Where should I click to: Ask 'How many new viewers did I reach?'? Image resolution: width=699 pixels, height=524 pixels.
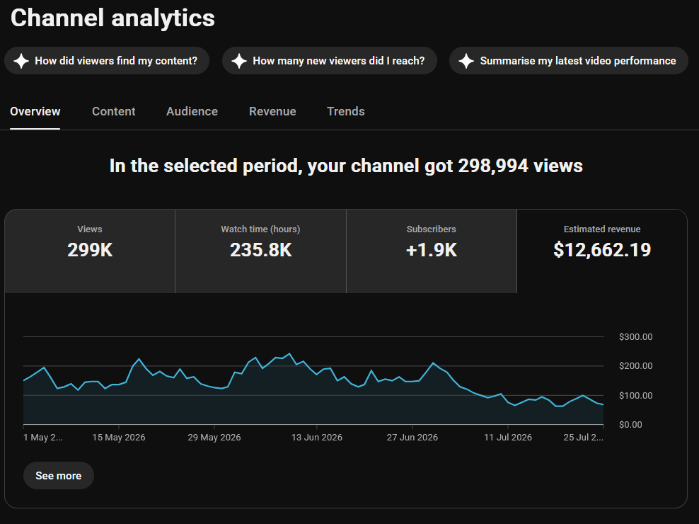coord(330,61)
